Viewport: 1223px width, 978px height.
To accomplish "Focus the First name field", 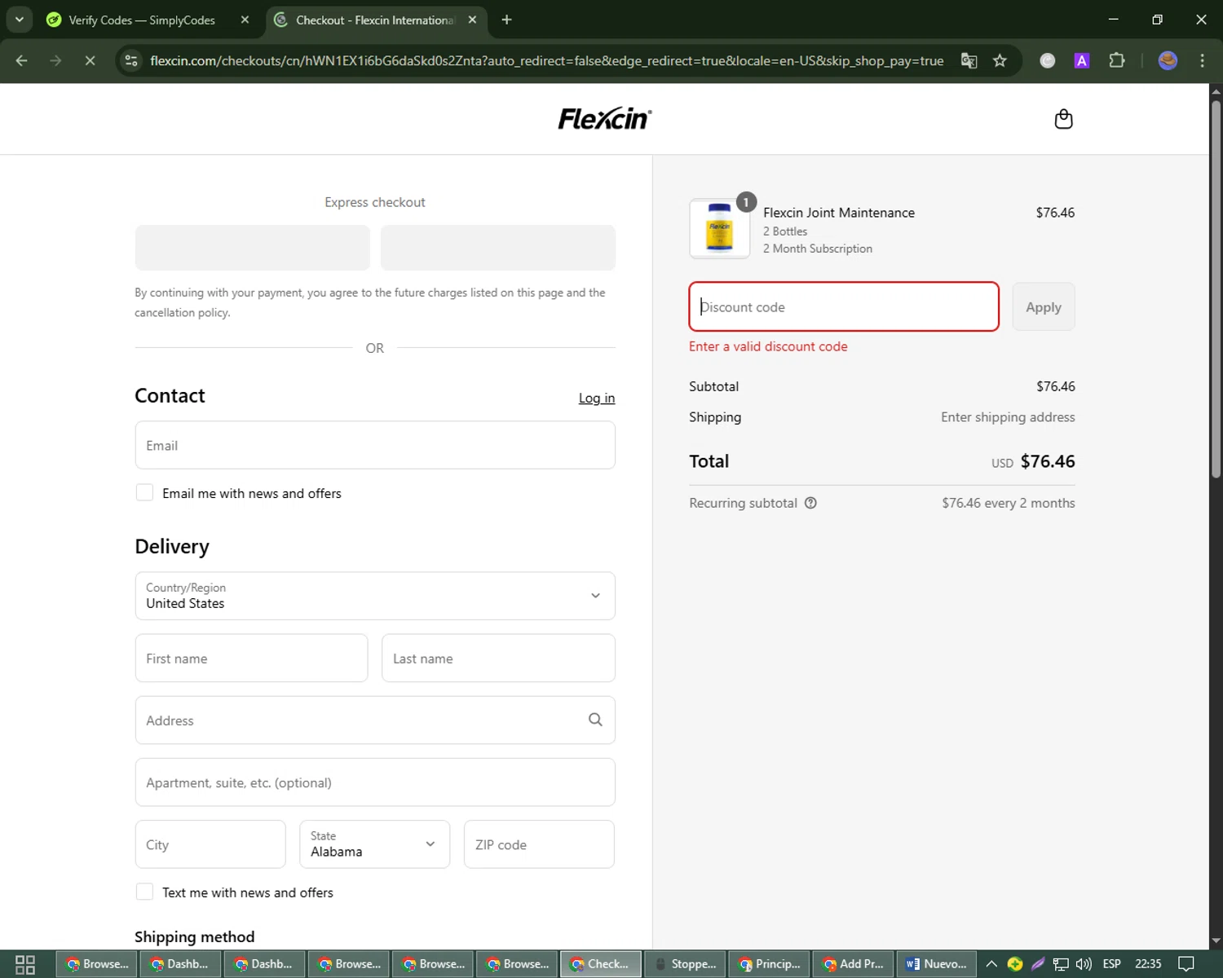I will click(x=251, y=658).
